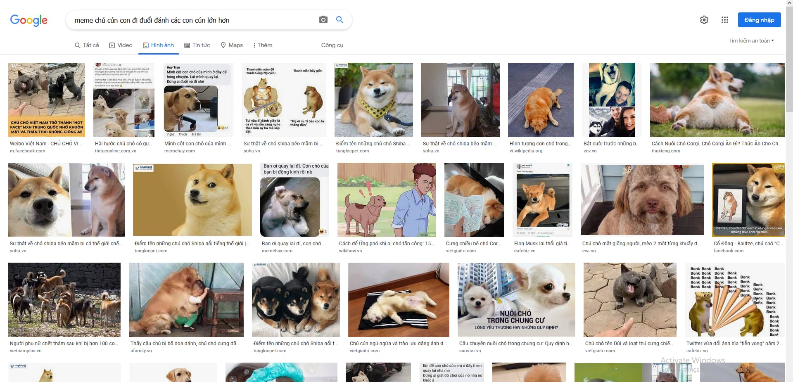Open the Huy Tran dog meme thumbnail
793x382 pixels.
198,100
